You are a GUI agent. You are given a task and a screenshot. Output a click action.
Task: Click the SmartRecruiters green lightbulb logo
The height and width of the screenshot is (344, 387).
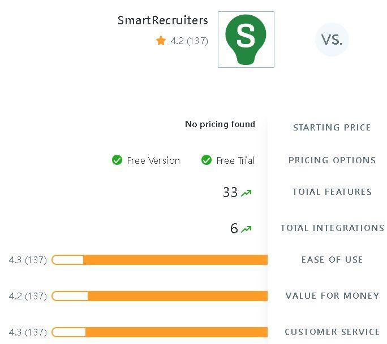246,40
